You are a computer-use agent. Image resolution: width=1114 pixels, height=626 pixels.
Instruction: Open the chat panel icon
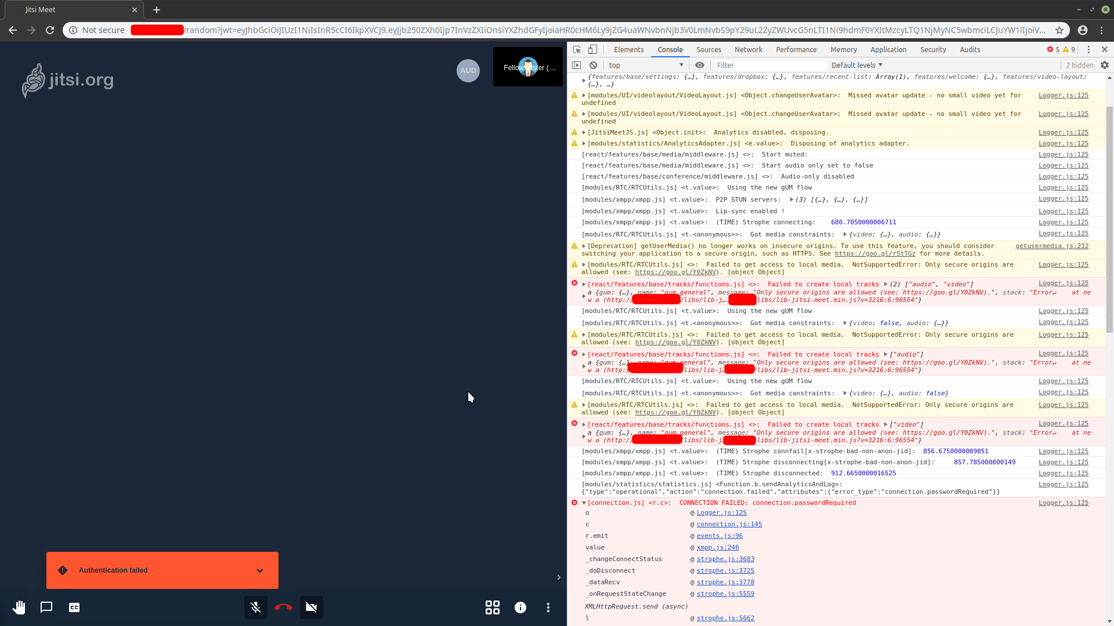46,607
